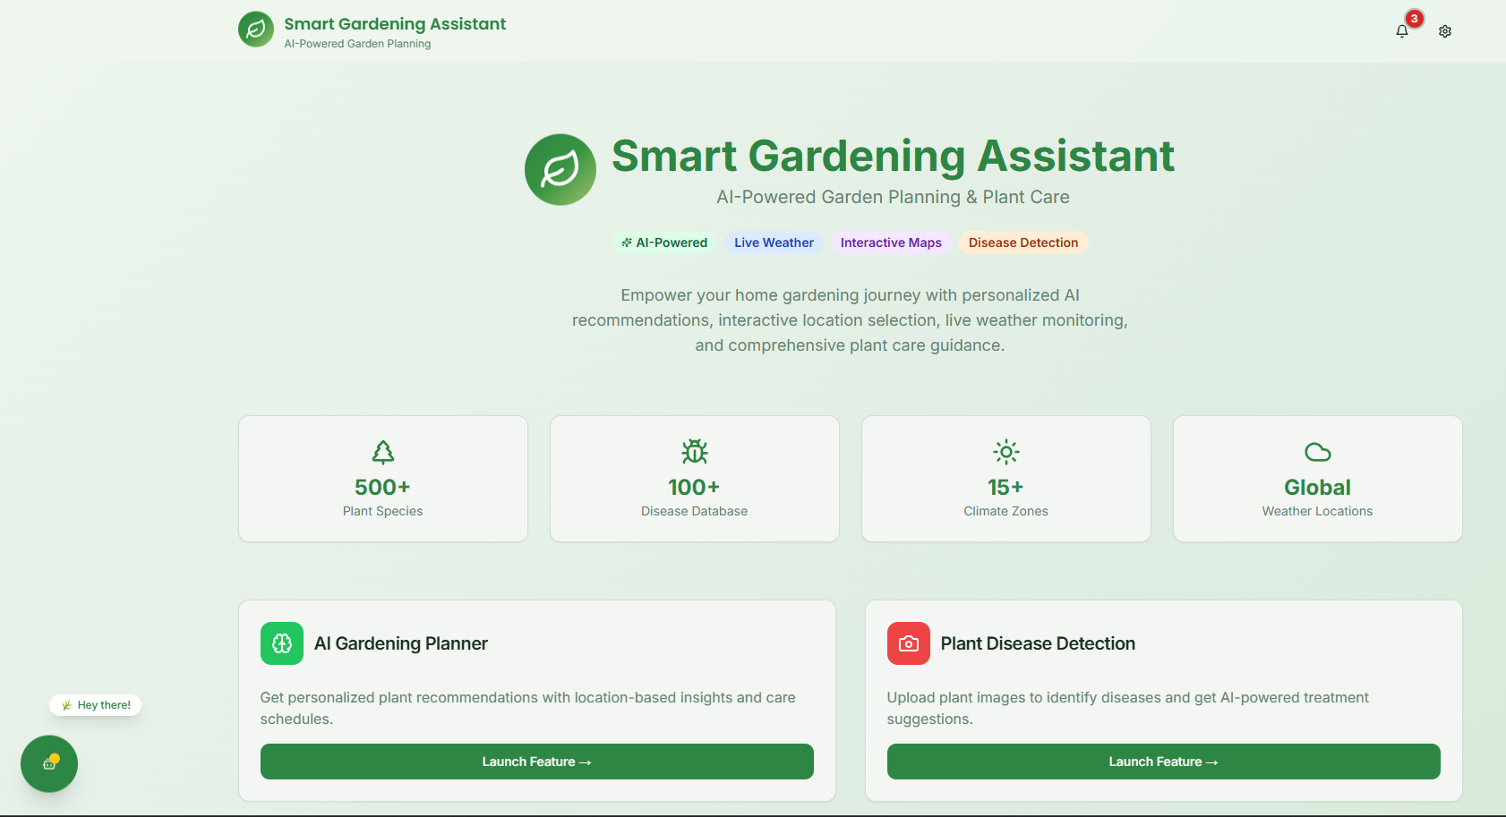Select the Disease Detection tag

[x=1023, y=243]
